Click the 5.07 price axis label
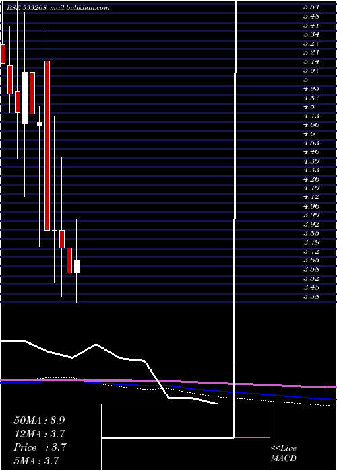This screenshot has height=471, width=337. (x=311, y=71)
